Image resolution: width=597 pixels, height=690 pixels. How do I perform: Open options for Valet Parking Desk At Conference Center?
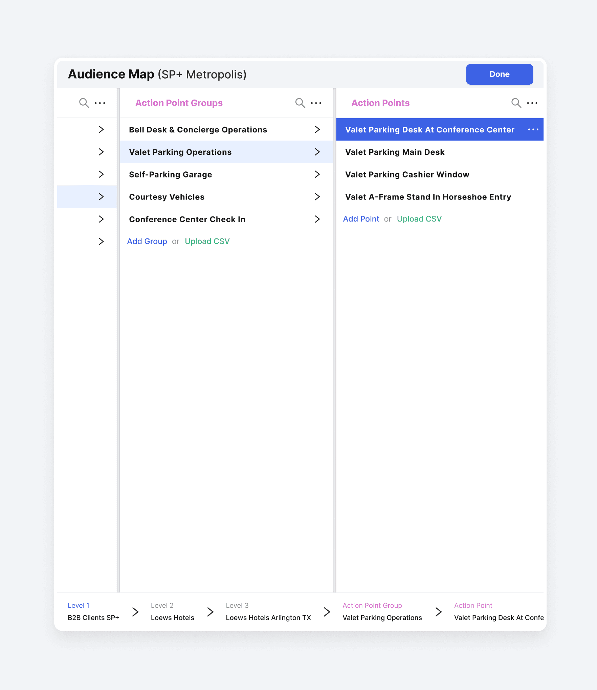[533, 129]
